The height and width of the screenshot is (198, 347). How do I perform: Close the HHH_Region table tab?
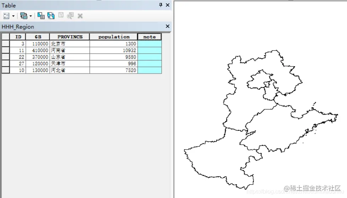coord(168,26)
